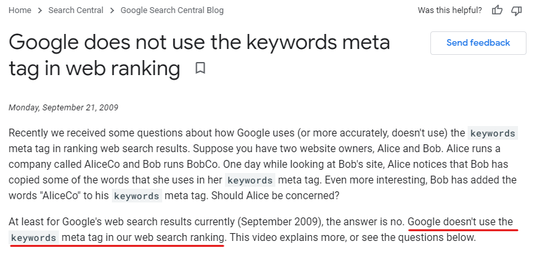Screen dimensions: 535x254
Task: Click the chevron after Search Central breadcrumb
Action: coord(112,10)
